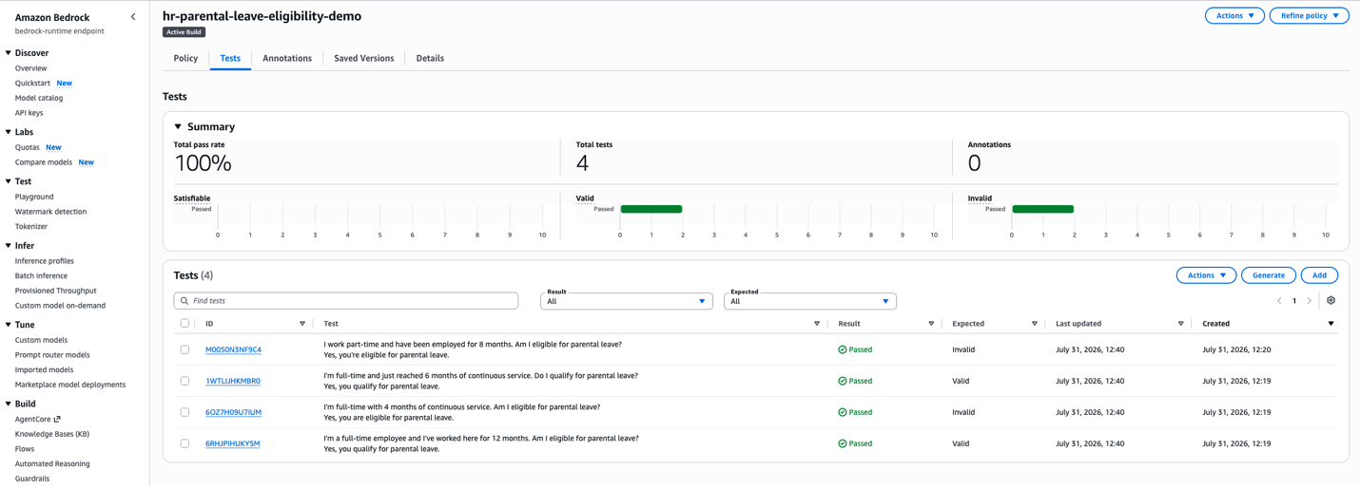
Task: Click the Add test button
Action: 1319,275
